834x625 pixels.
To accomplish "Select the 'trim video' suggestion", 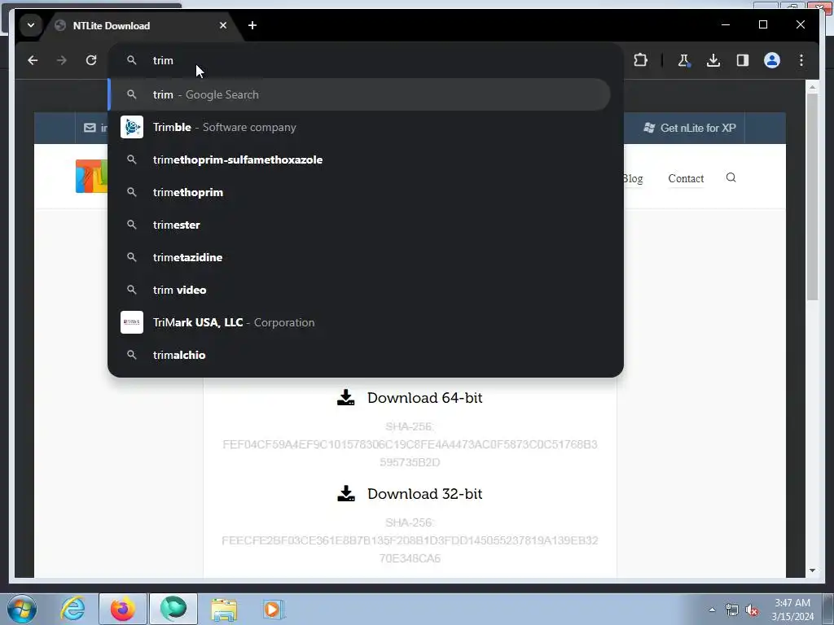I will coord(359,291).
